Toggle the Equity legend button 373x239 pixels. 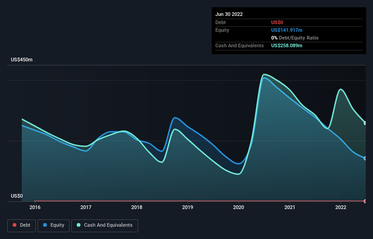pyautogui.click(x=54, y=225)
